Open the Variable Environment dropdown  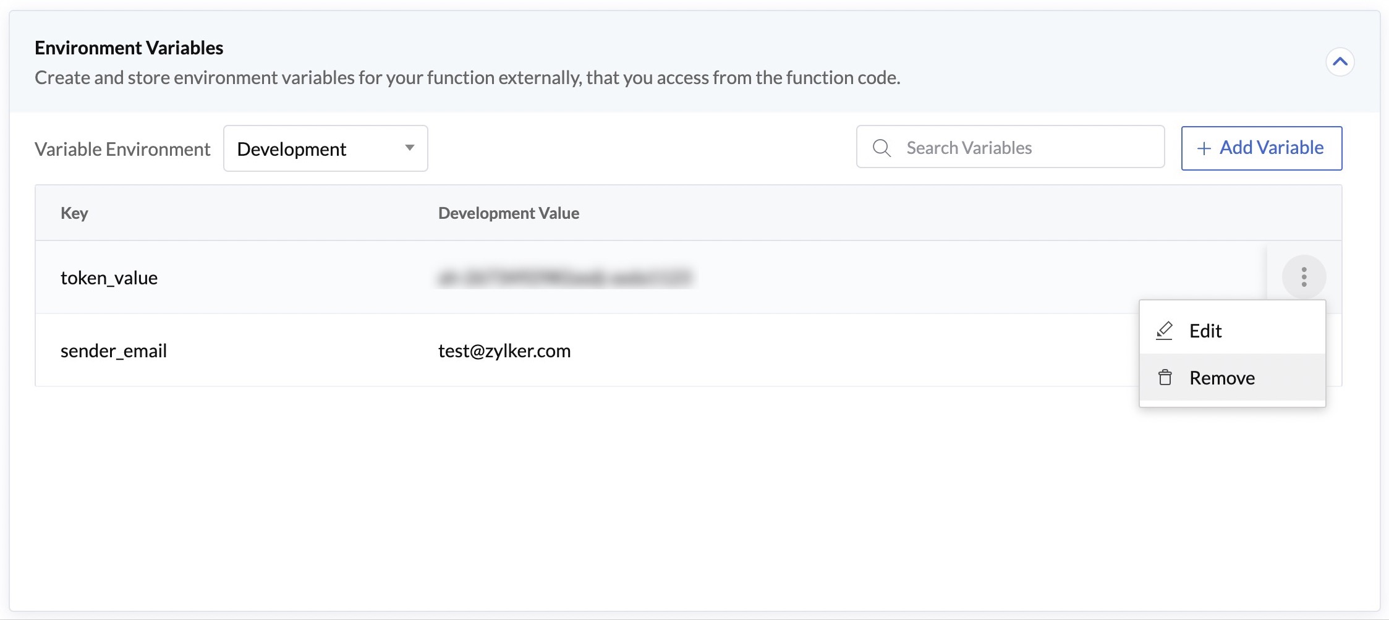325,148
